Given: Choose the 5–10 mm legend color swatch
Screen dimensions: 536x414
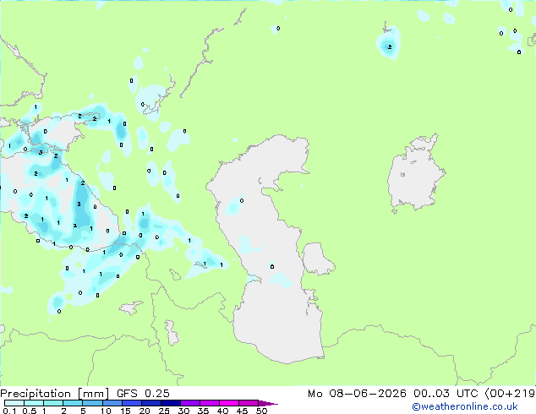Looking at the screenshot, I should tap(92, 403).
